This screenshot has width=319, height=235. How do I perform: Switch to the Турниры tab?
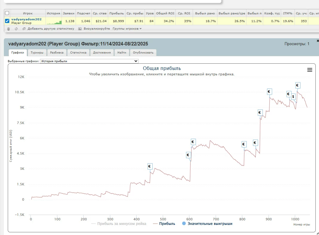pyautogui.click(x=37, y=53)
